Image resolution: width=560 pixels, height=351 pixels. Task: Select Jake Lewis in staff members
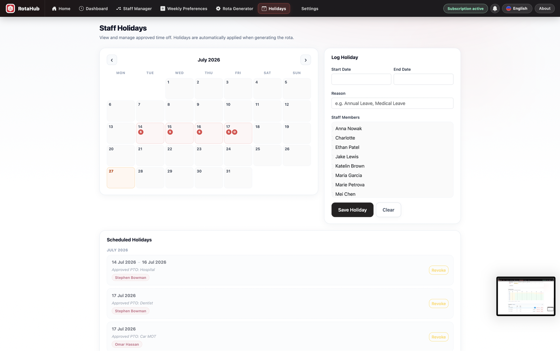(x=346, y=157)
